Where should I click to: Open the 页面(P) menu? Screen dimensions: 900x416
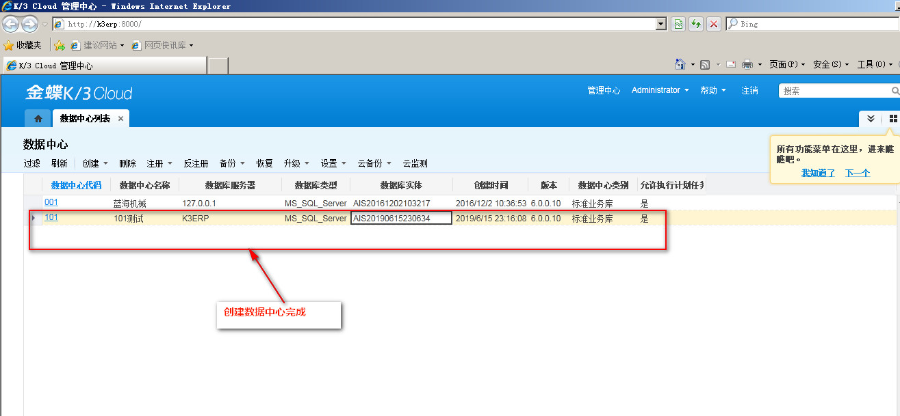pyautogui.click(x=787, y=64)
